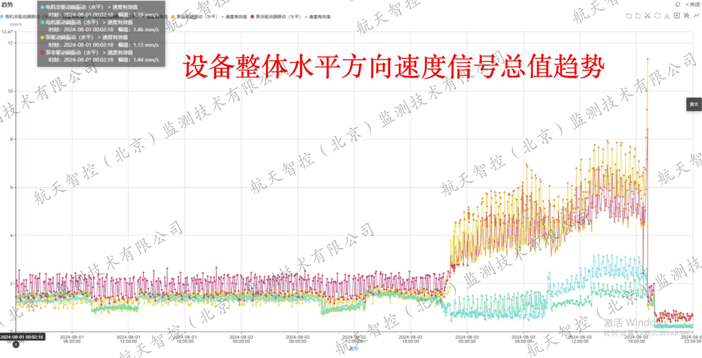Screen dimensions: 702x358
Task: Click the 2024-08-03 00:00:00 axis label
Action: tap(467, 339)
